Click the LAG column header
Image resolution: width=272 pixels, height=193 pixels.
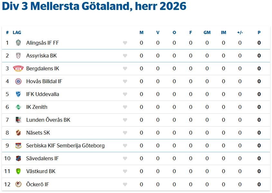click(x=17, y=32)
